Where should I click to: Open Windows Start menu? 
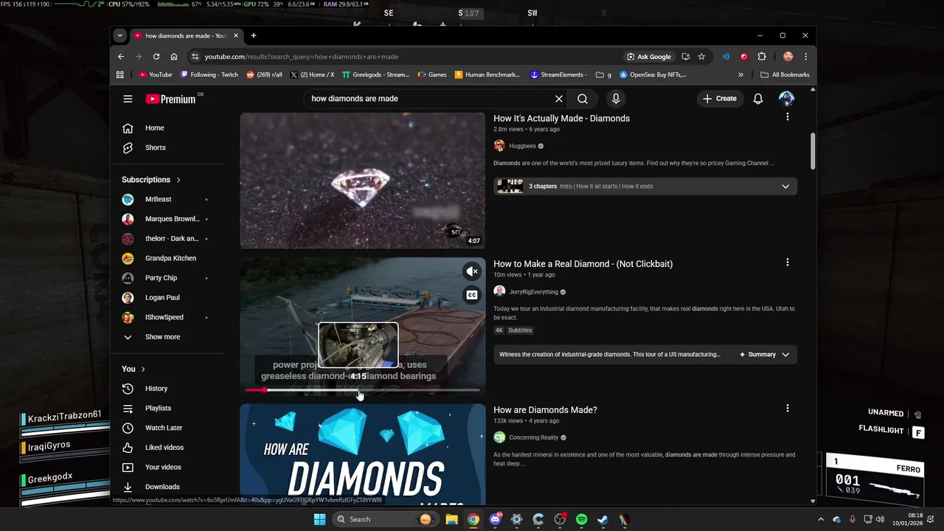[319, 519]
